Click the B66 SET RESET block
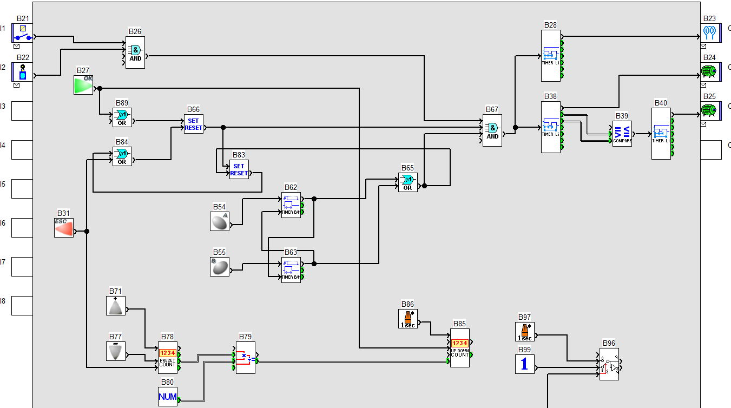Image resolution: width=731 pixels, height=408 pixels. (193, 124)
